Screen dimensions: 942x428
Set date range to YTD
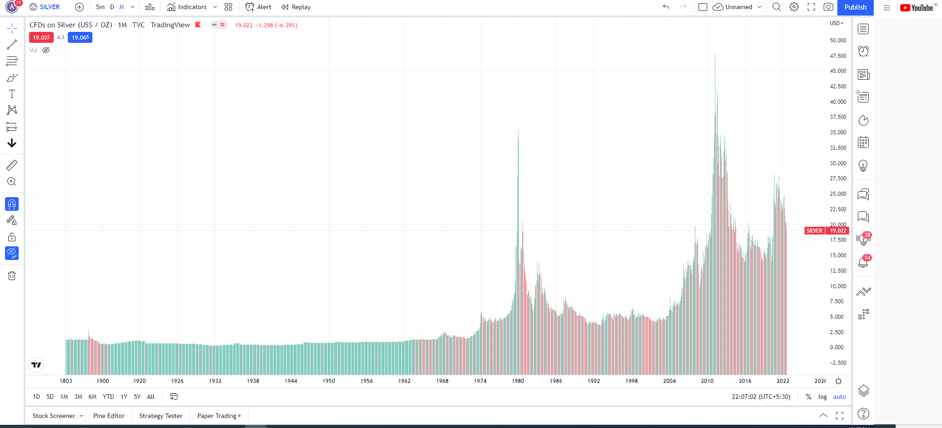click(x=108, y=397)
